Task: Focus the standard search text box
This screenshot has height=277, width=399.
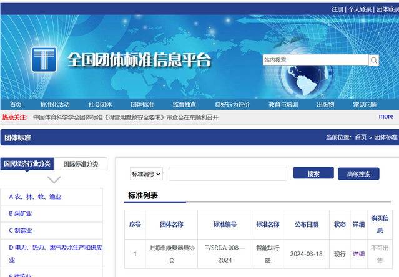Action: click(x=227, y=173)
